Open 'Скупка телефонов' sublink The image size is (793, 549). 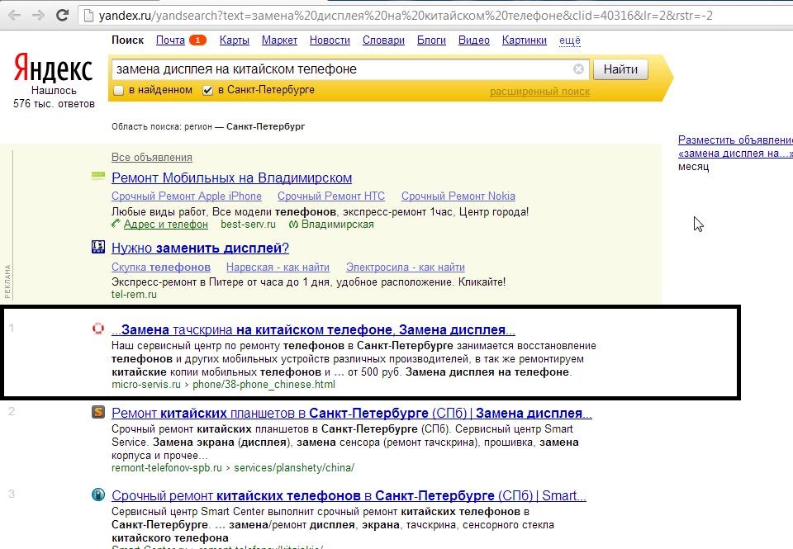[161, 267]
